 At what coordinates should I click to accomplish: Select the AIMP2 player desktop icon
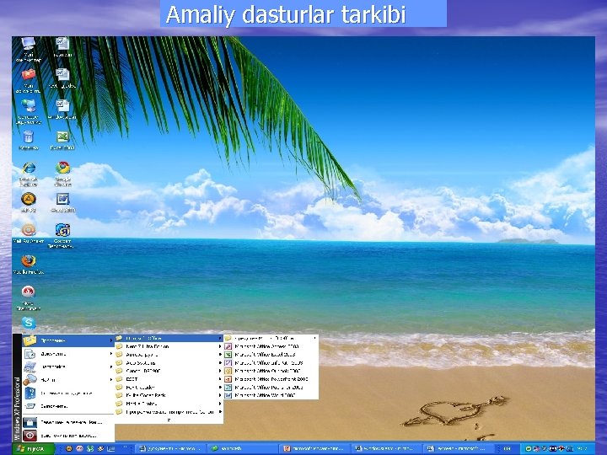tap(29, 202)
